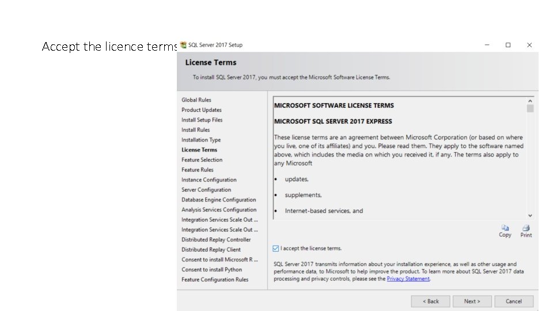Image resolution: width=553 pixels, height=311 pixels.
Task: Toggle the I accept the license terms checkbox
Action: point(275,249)
